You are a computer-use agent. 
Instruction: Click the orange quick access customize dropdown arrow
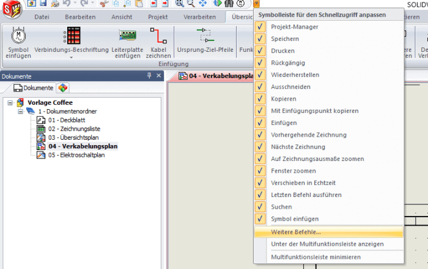coord(256,4)
